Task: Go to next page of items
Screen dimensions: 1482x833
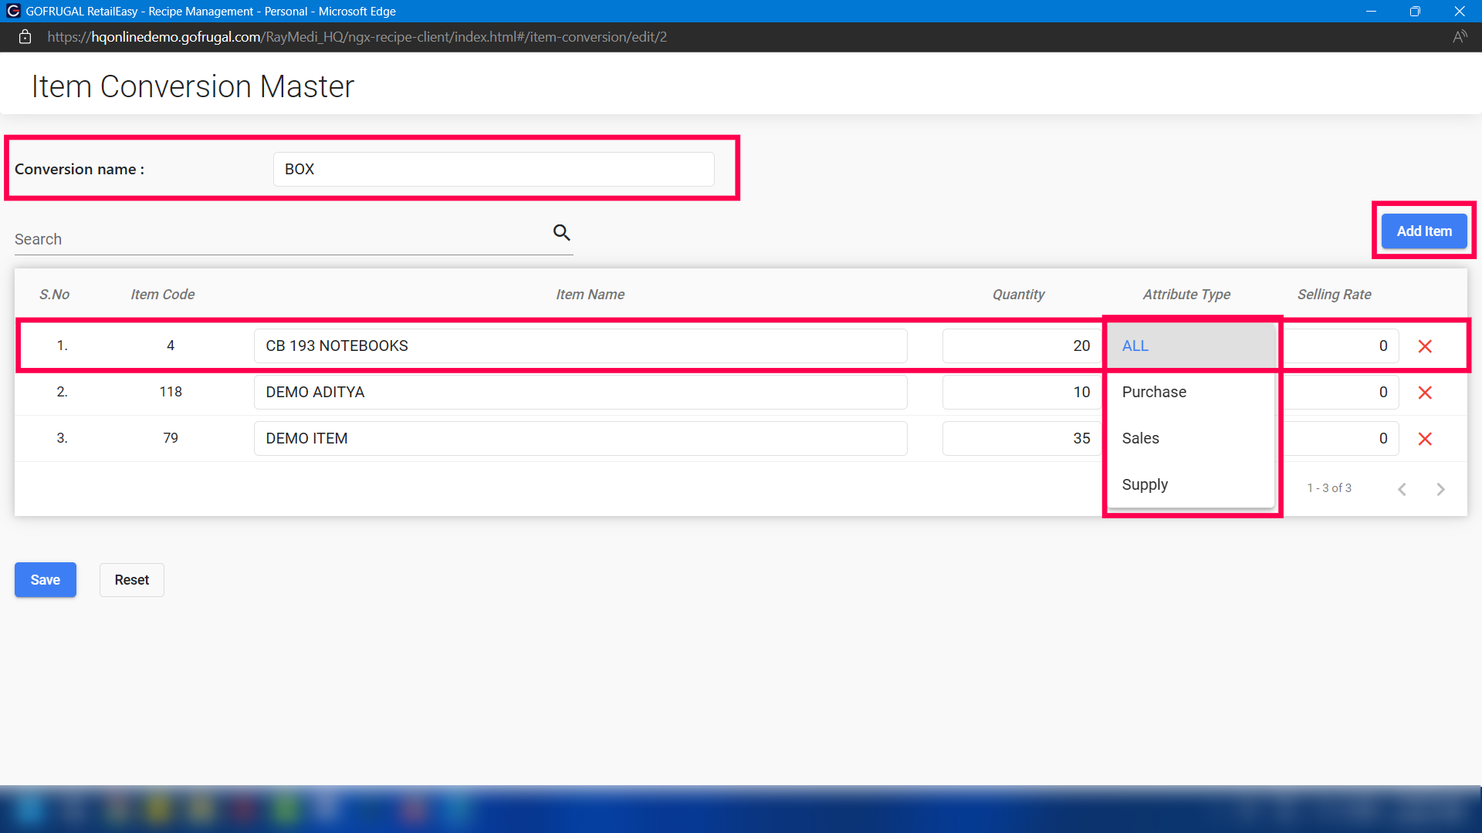Action: (x=1440, y=489)
